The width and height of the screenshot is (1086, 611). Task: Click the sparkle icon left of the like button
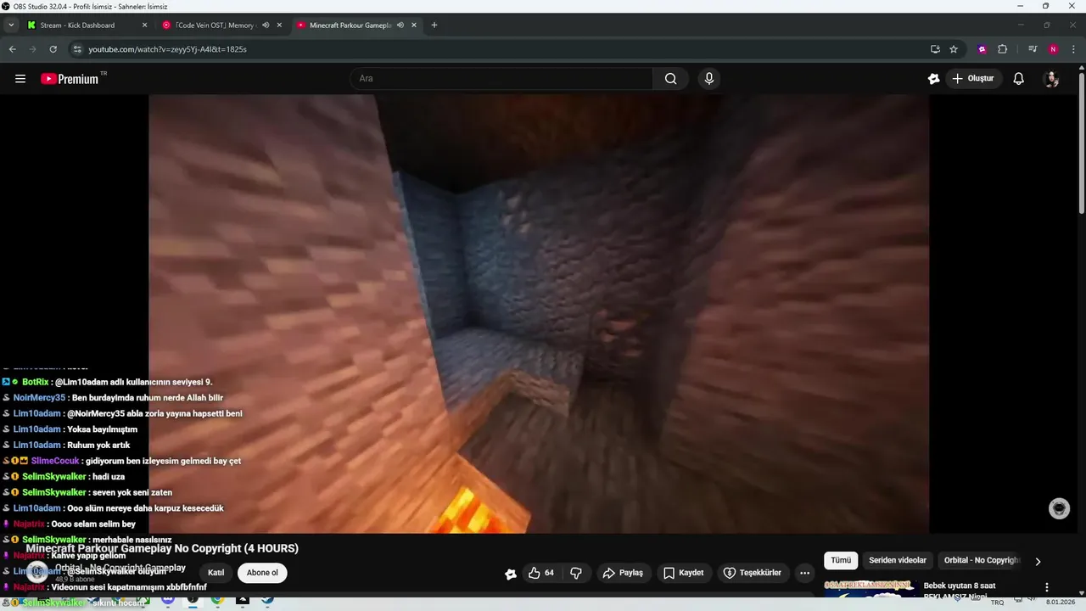511,574
